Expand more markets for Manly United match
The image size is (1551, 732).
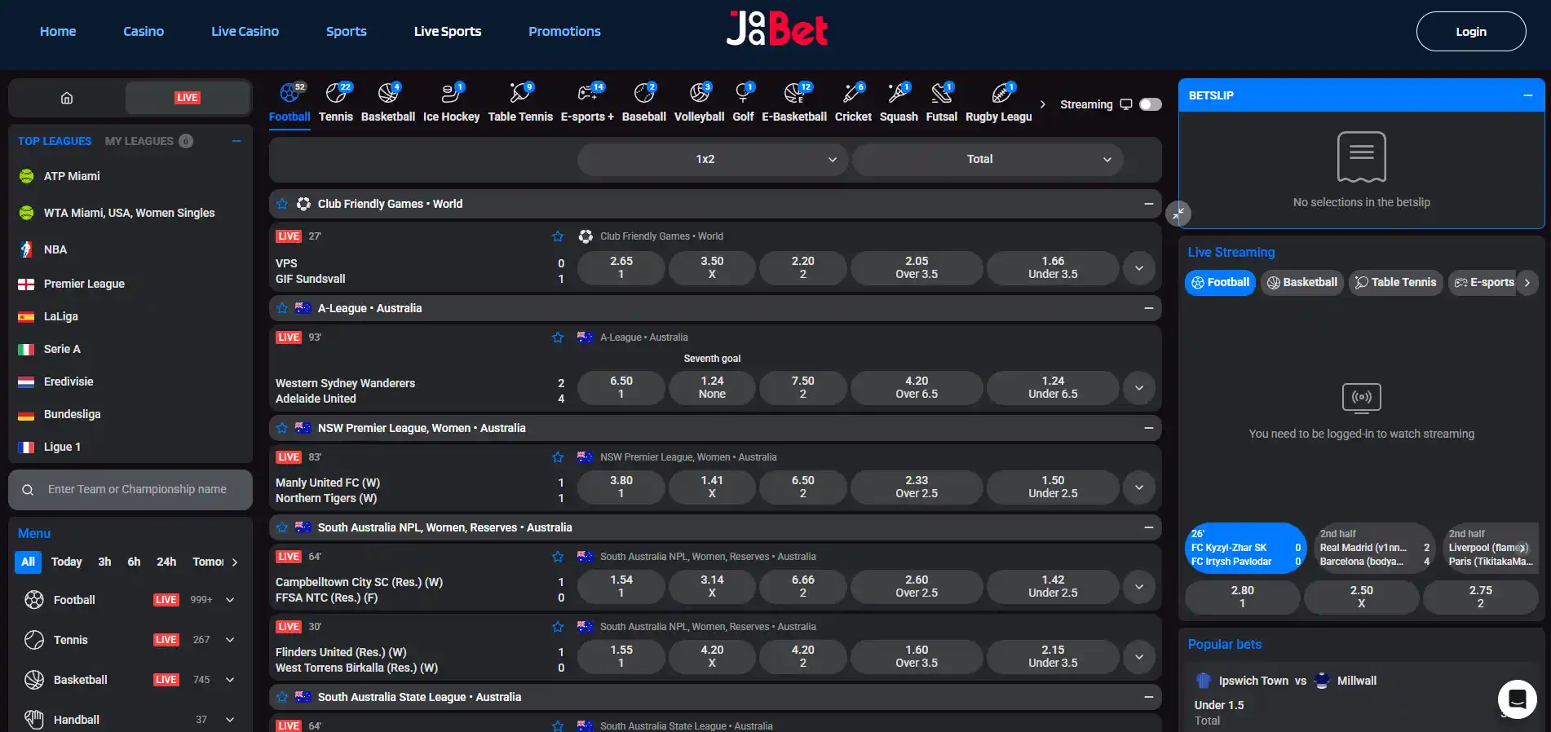[x=1139, y=487]
